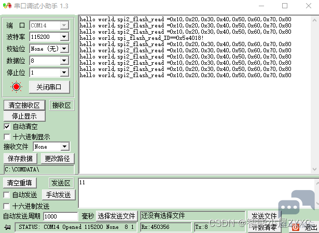Click the 选择发送文件 button
This screenshot has height=233, width=319.
116,216
